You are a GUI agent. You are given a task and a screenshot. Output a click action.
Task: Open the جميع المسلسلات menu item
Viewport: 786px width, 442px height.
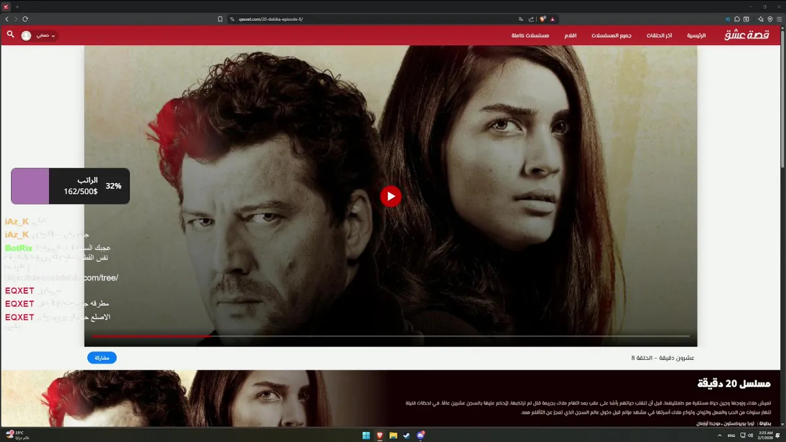[x=612, y=36]
